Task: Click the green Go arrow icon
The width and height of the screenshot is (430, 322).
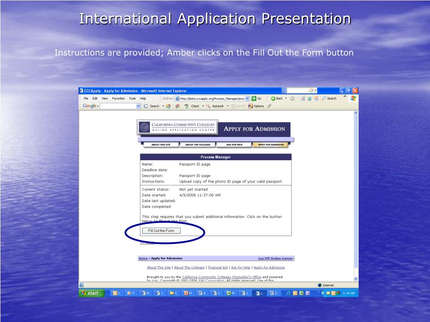Action: [x=254, y=99]
